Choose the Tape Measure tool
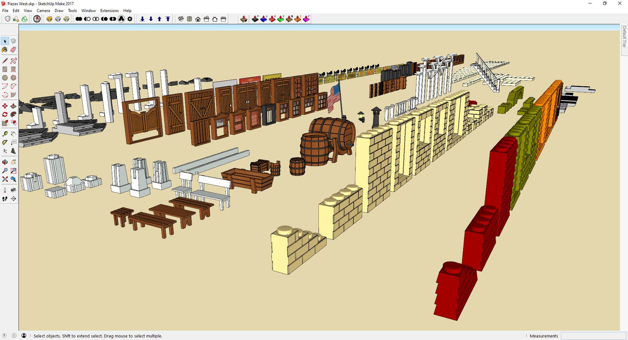Viewport: 628px width, 340px height. click(x=5, y=134)
